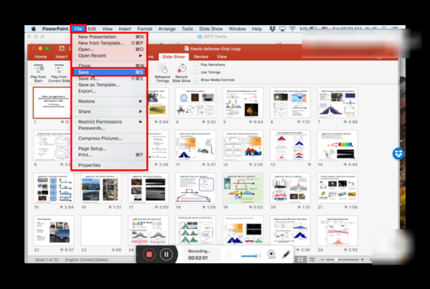Expand the Restore submenu
Screen dimensions: 430x289
(x=109, y=101)
